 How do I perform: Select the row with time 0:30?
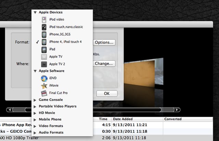[106, 131]
